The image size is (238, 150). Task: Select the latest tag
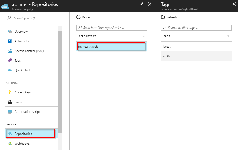(x=196, y=46)
